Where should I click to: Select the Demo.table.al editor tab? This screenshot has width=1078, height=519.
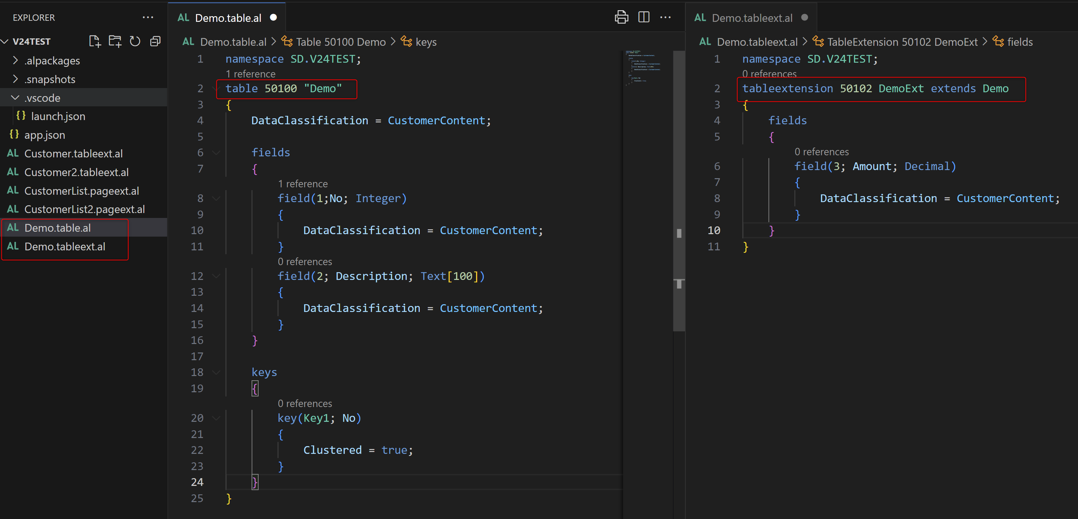click(228, 18)
